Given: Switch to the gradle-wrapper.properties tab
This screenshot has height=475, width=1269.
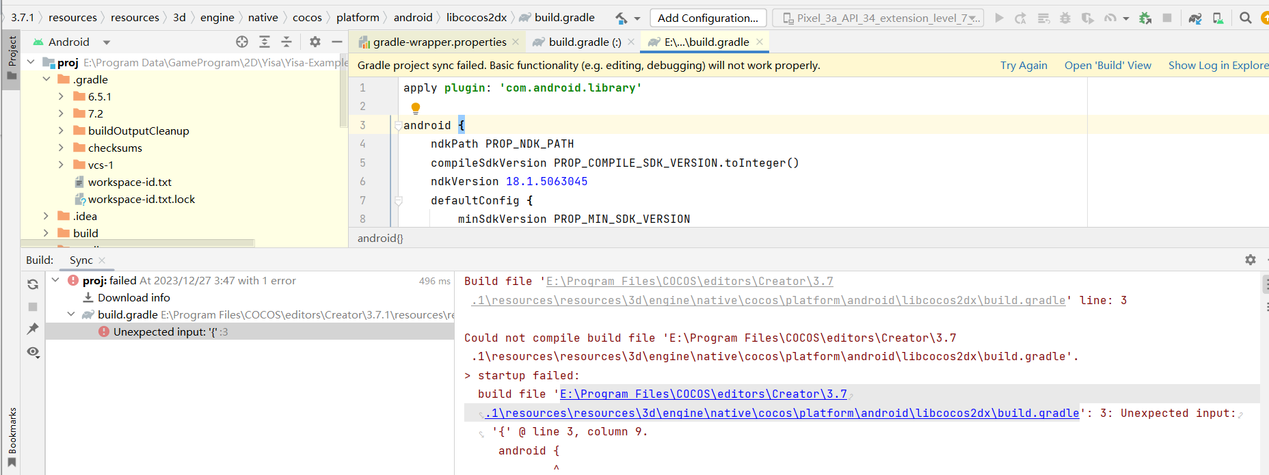Looking at the screenshot, I should 439,42.
